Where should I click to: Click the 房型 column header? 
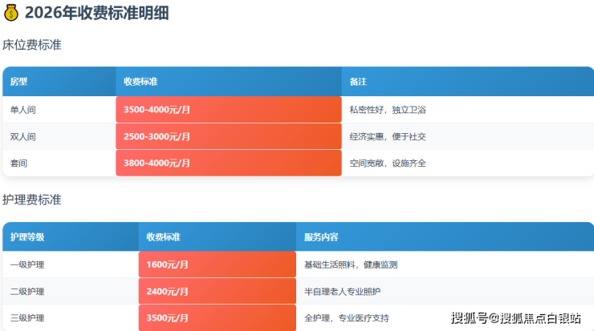click(x=18, y=82)
